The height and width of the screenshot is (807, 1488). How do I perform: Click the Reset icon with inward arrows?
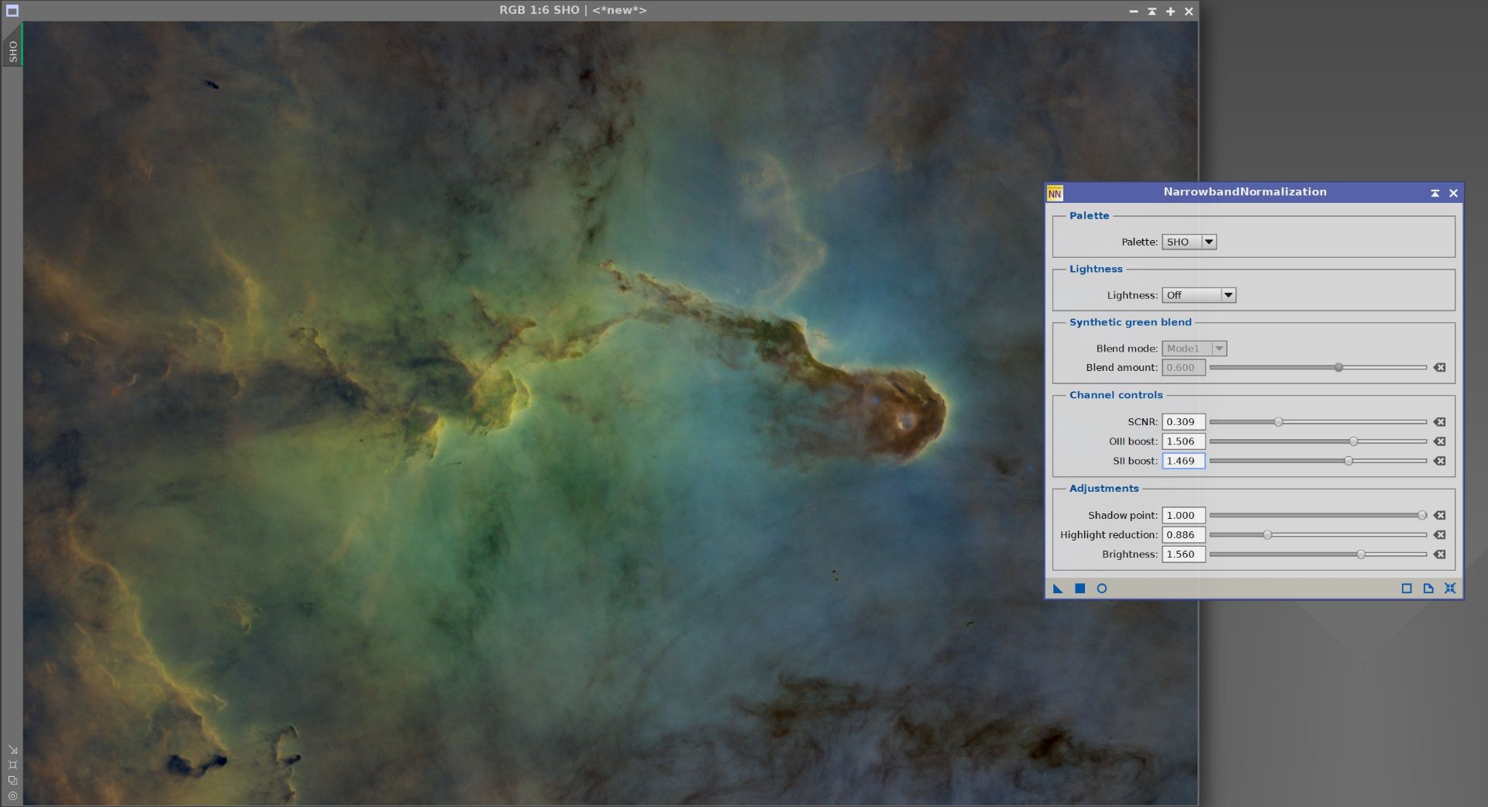tap(1450, 589)
